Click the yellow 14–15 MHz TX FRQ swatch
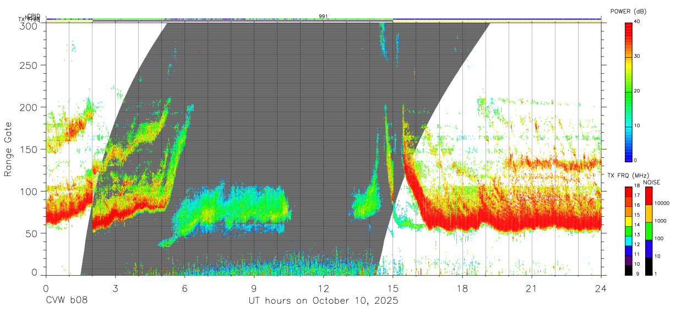This screenshot has height=312, width=676. click(628, 221)
